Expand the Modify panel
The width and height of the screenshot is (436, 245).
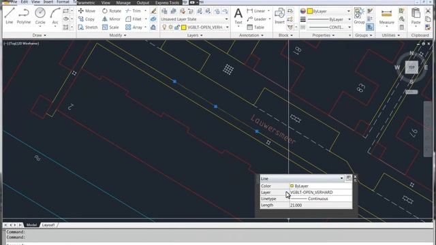tap(118, 35)
